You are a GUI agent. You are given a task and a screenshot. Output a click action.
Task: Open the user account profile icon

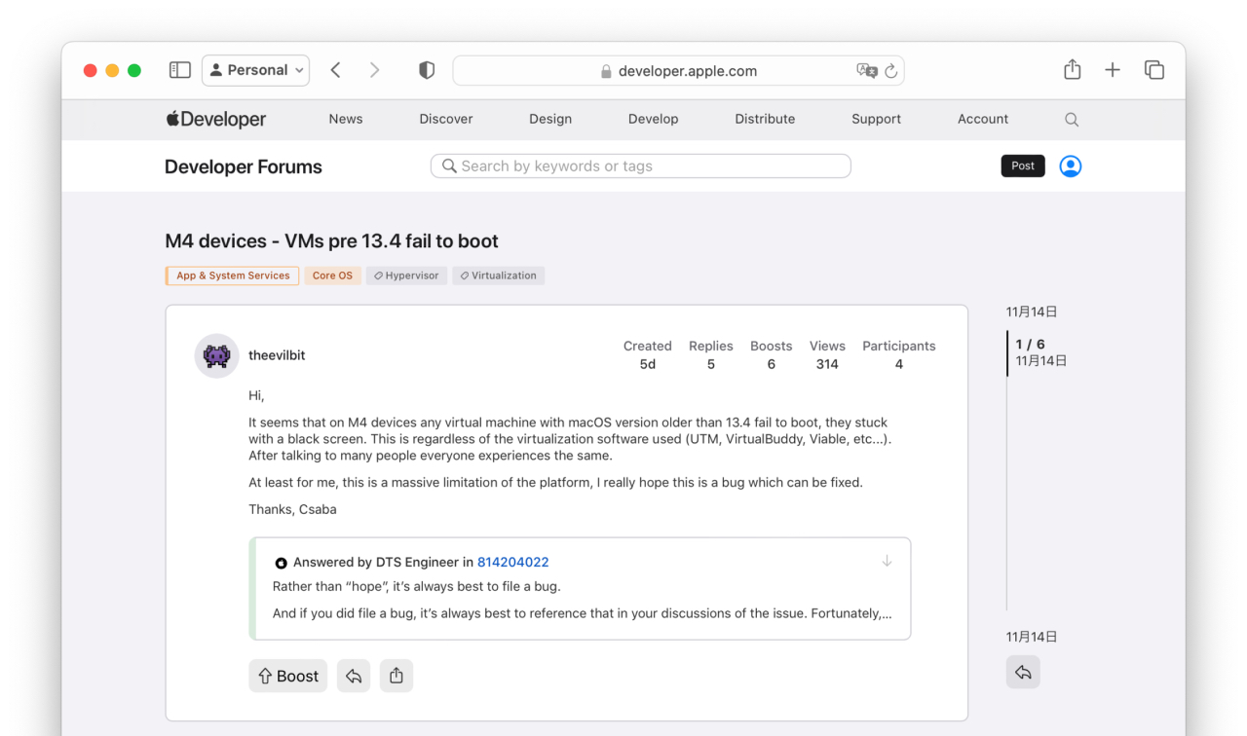point(1071,166)
